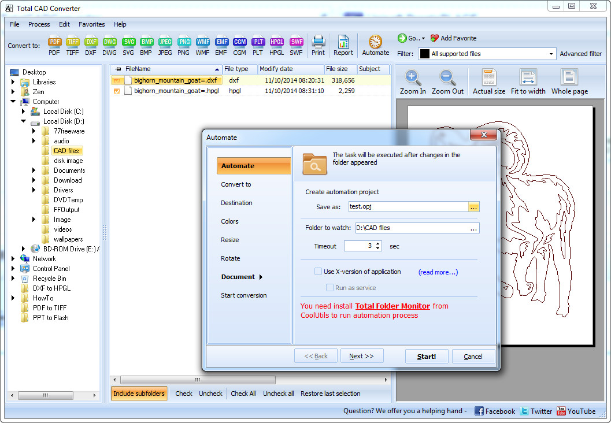Open the Advanced filter option
Screen dimensions: 611x423
pyautogui.click(x=580, y=54)
